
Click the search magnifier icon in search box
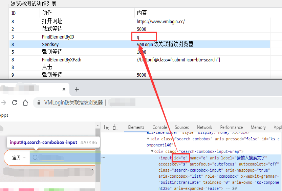tap(35, 158)
